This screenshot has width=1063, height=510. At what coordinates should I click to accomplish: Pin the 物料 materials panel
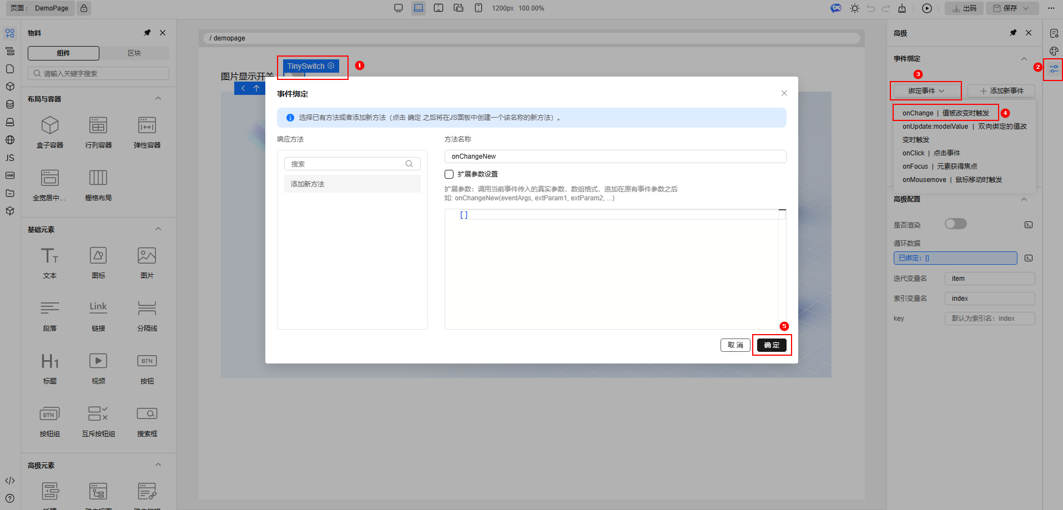[147, 33]
